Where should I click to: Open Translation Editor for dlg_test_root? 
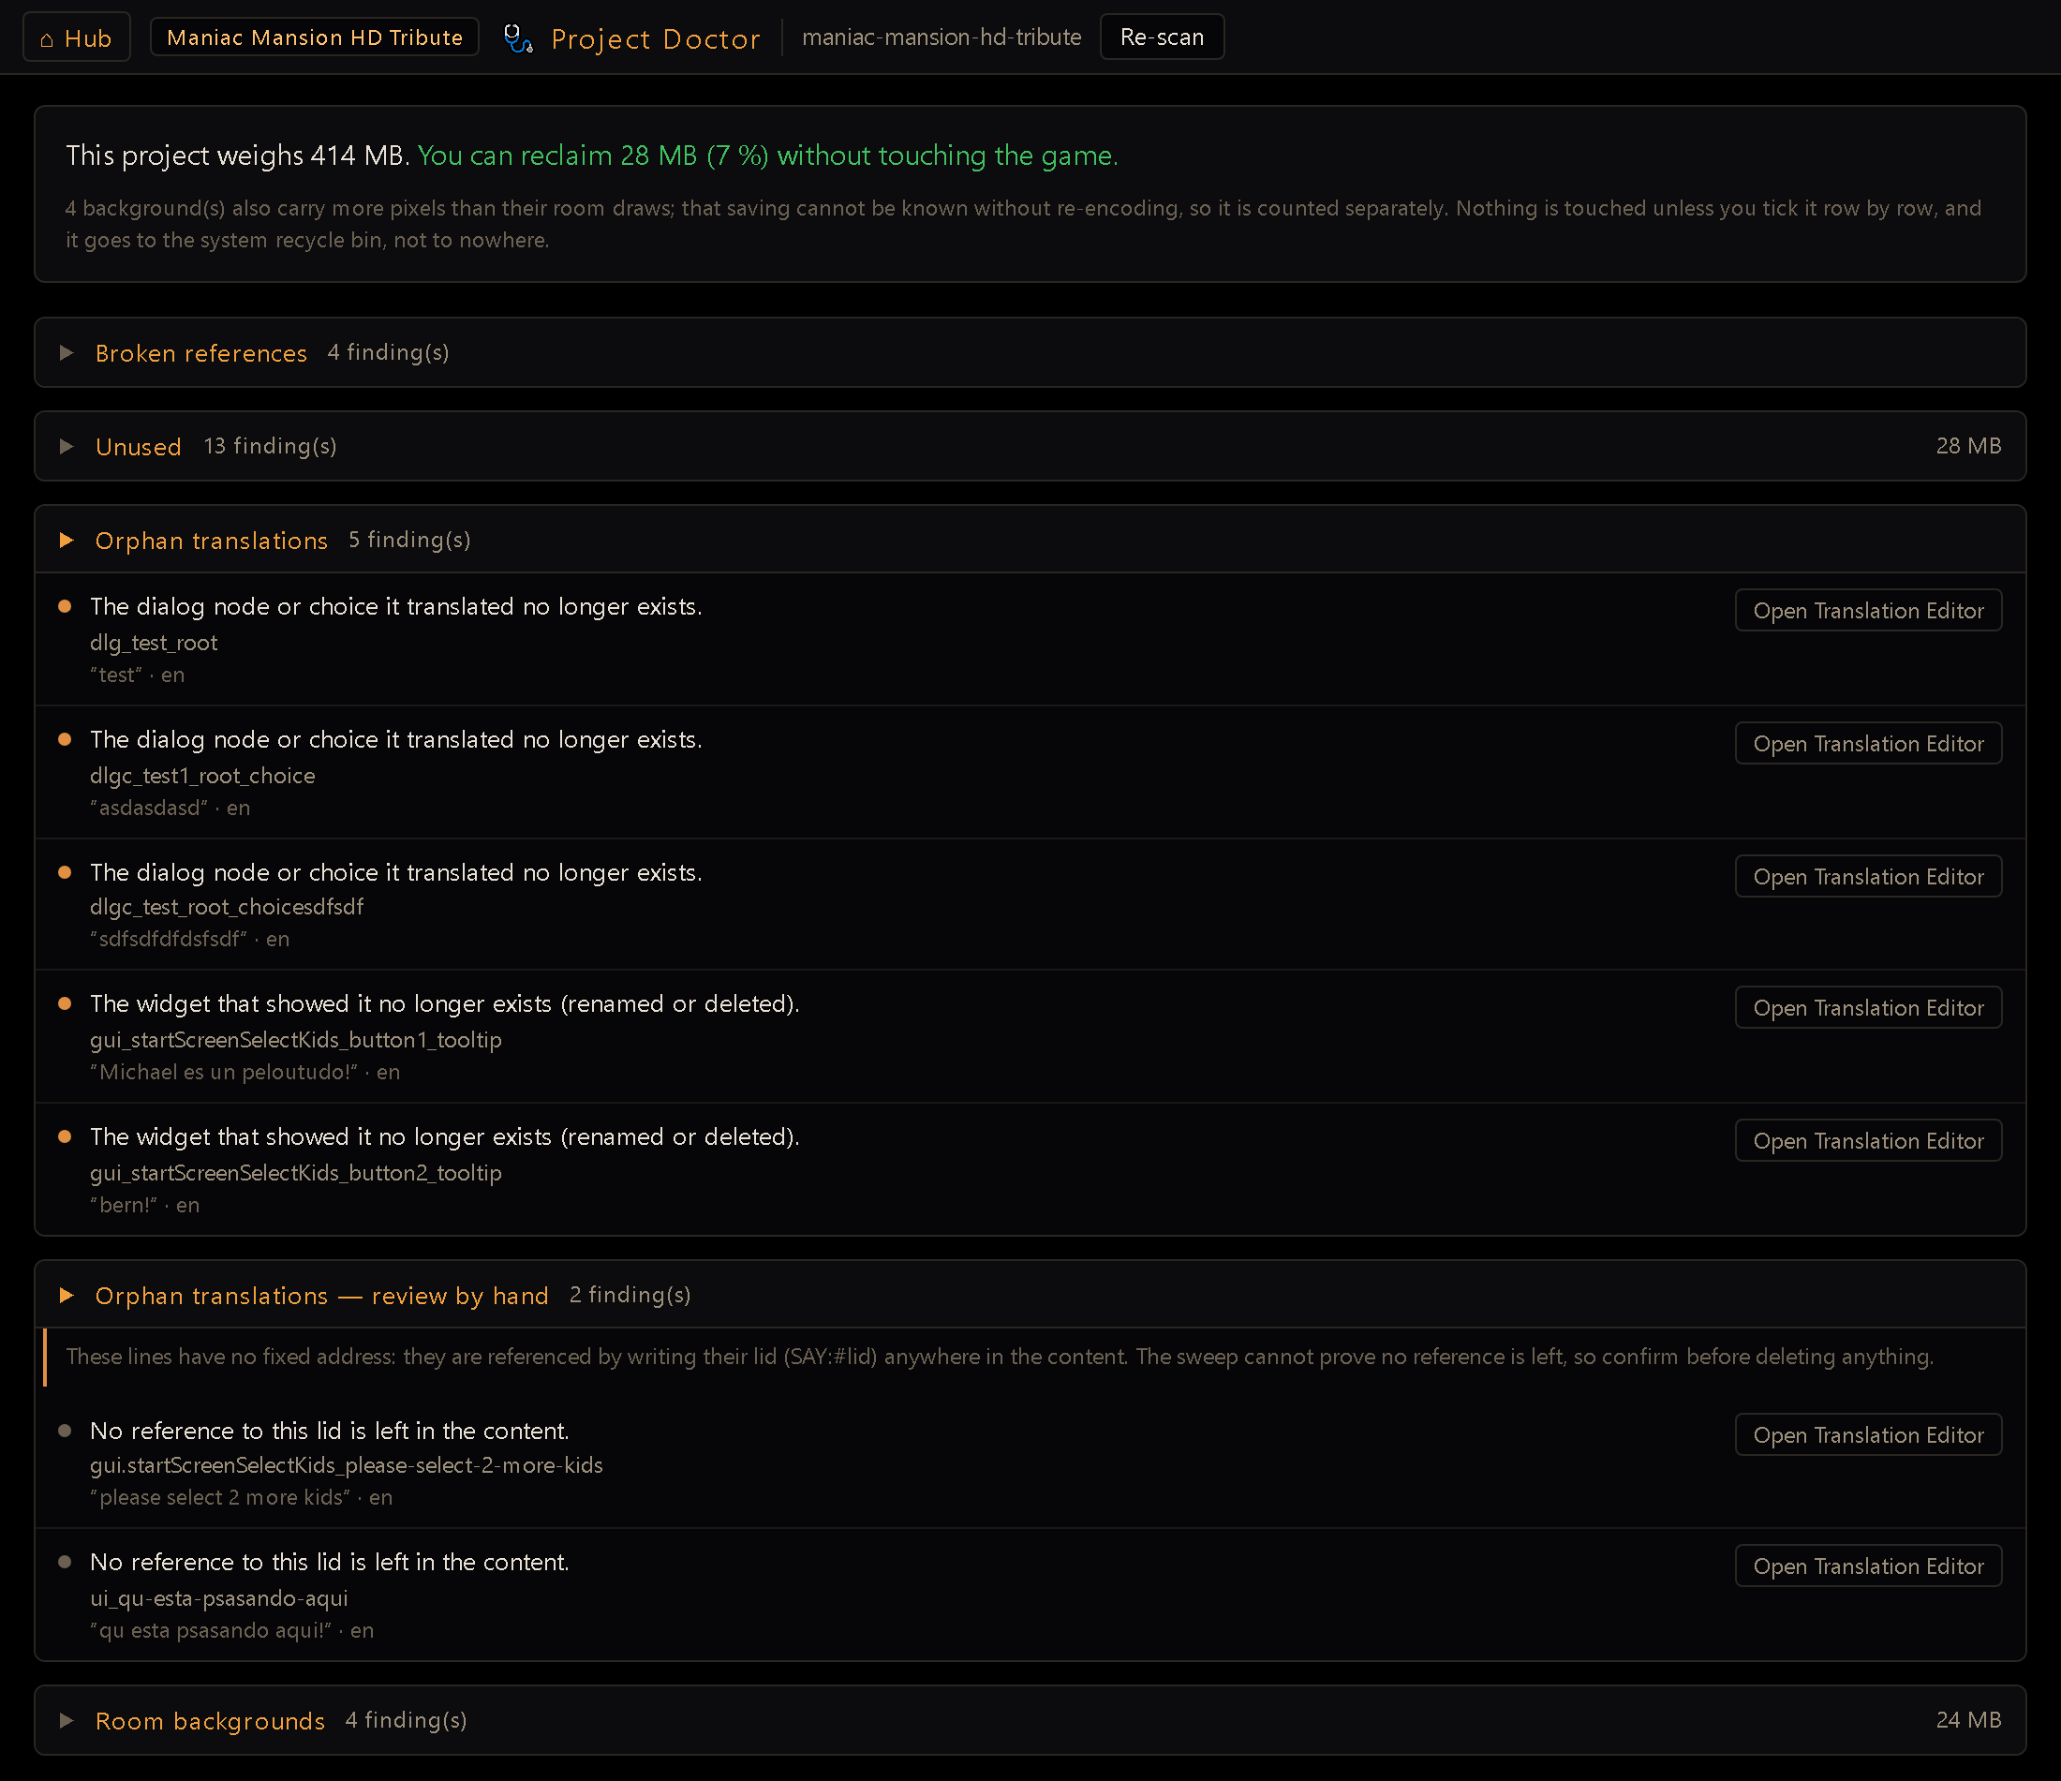tap(1868, 611)
